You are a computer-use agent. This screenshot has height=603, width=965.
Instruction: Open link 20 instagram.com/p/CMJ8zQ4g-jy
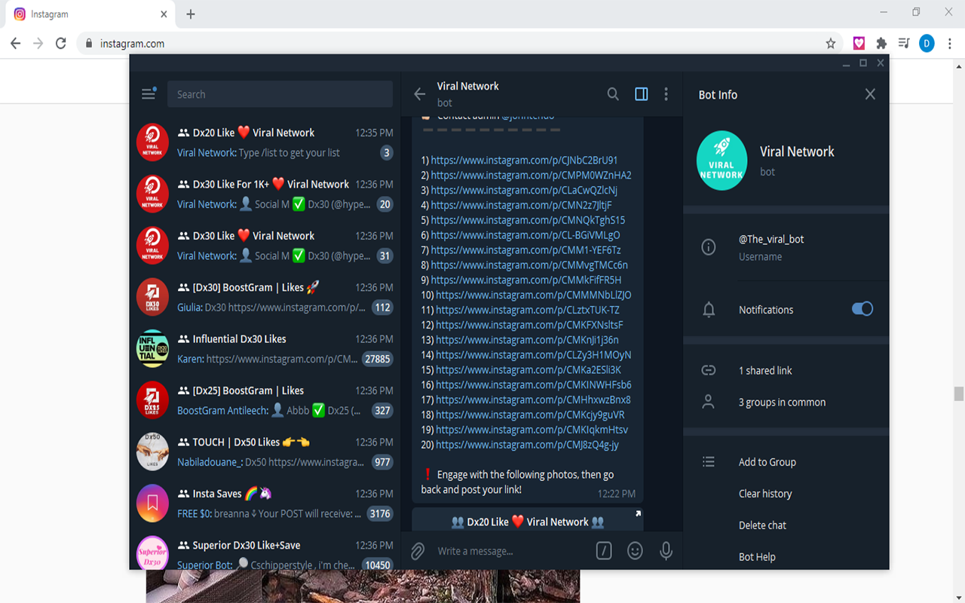point(527,445)
